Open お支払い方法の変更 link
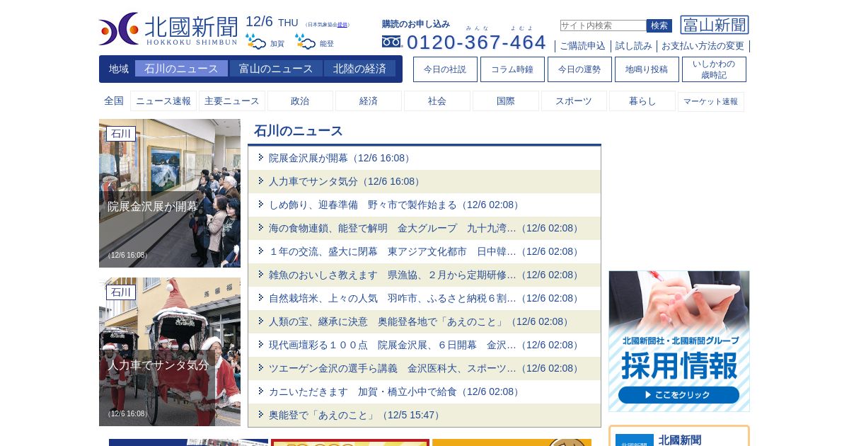 tap(703, 46)
